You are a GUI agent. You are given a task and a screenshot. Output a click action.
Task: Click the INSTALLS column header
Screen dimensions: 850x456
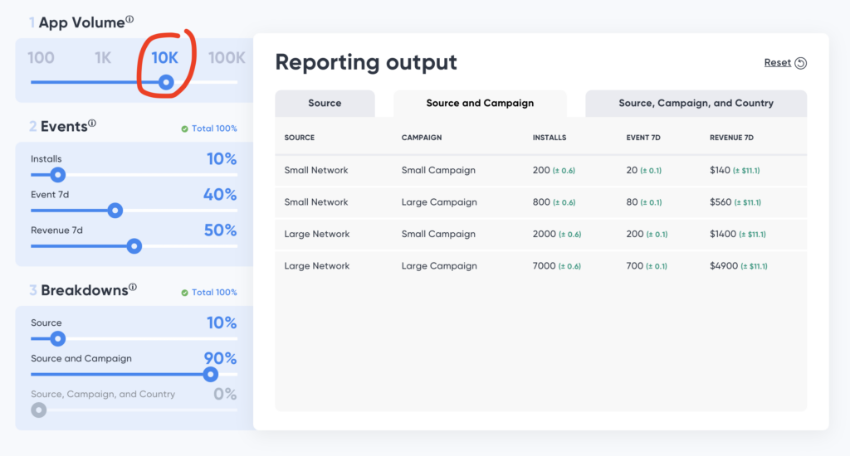550,138
